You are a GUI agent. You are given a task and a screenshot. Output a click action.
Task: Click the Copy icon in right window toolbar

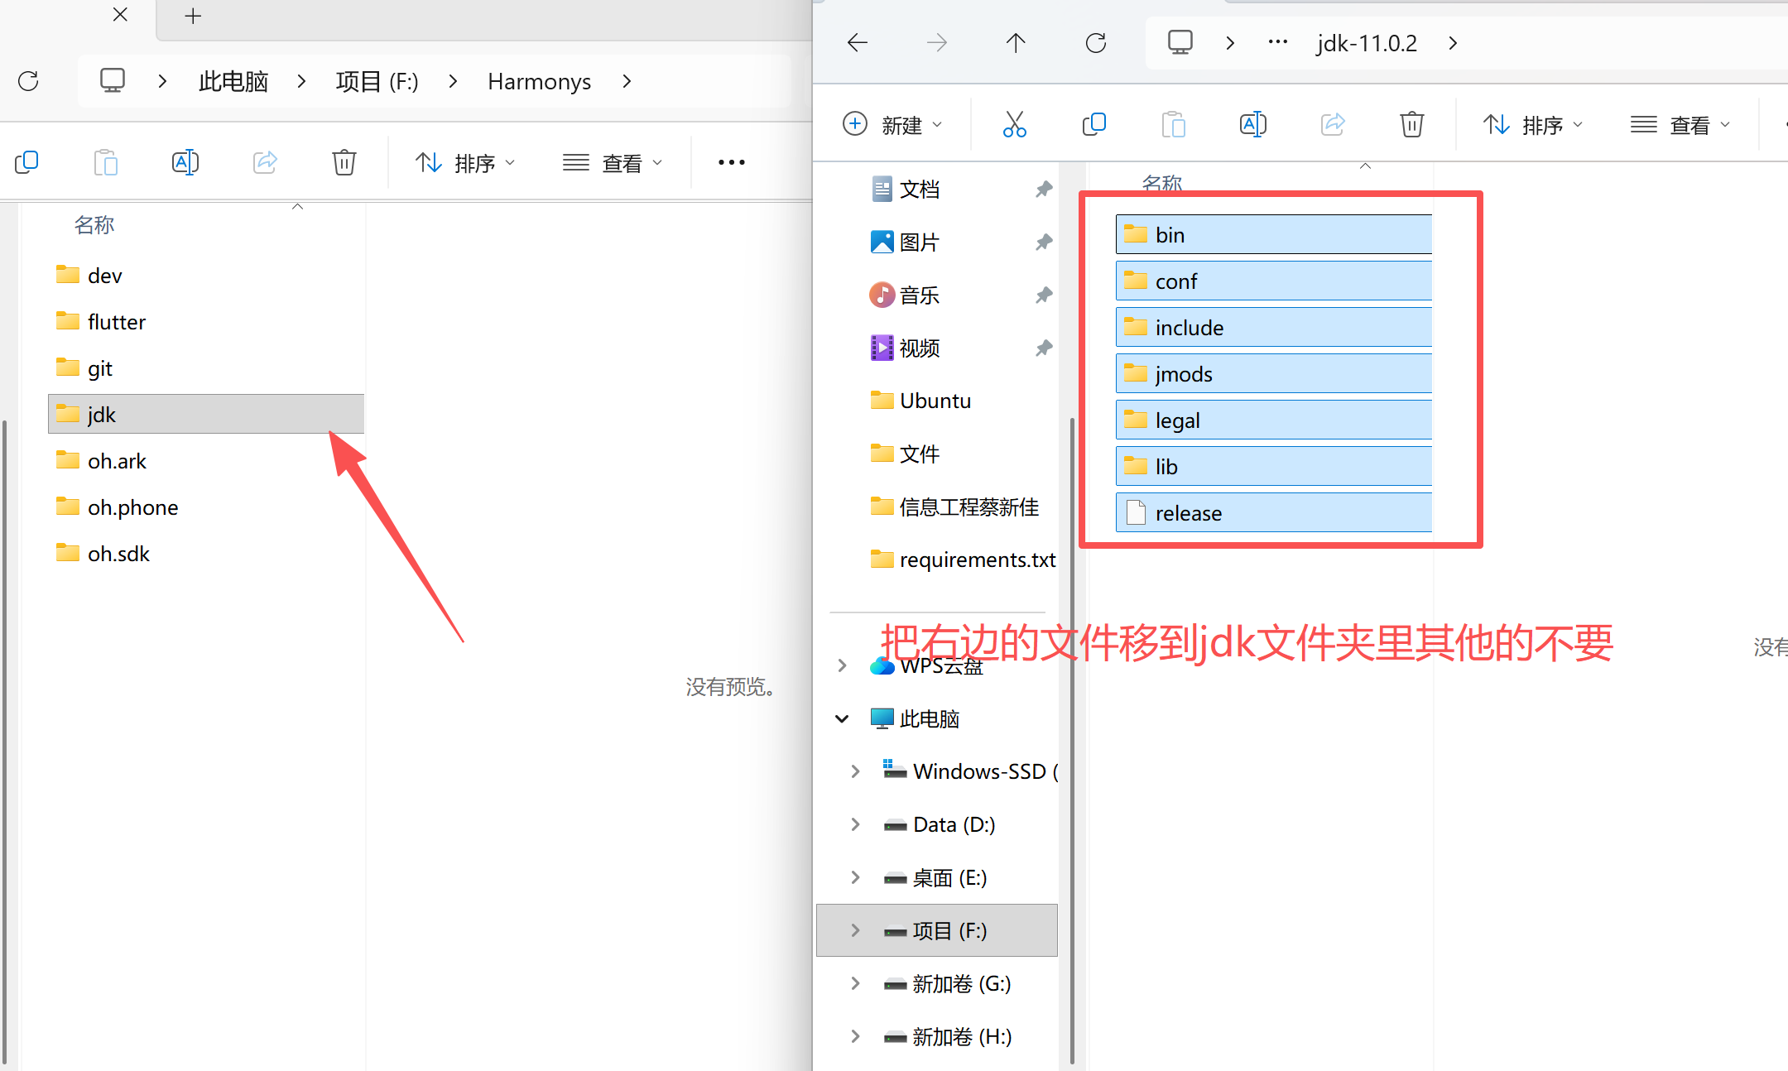click(x=1093, y=124)
